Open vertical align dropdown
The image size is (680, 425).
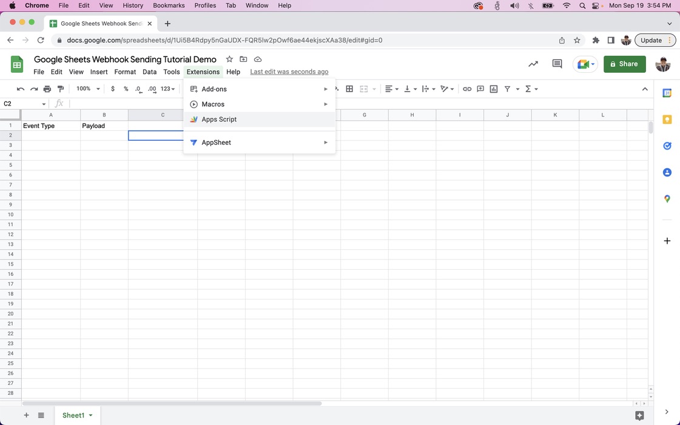(x=410, y=89)
